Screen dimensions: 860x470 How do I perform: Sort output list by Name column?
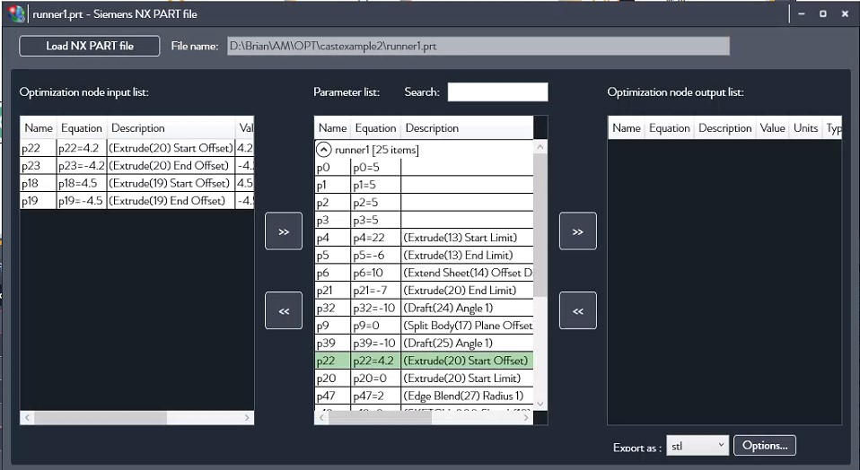tap(627, 127)
